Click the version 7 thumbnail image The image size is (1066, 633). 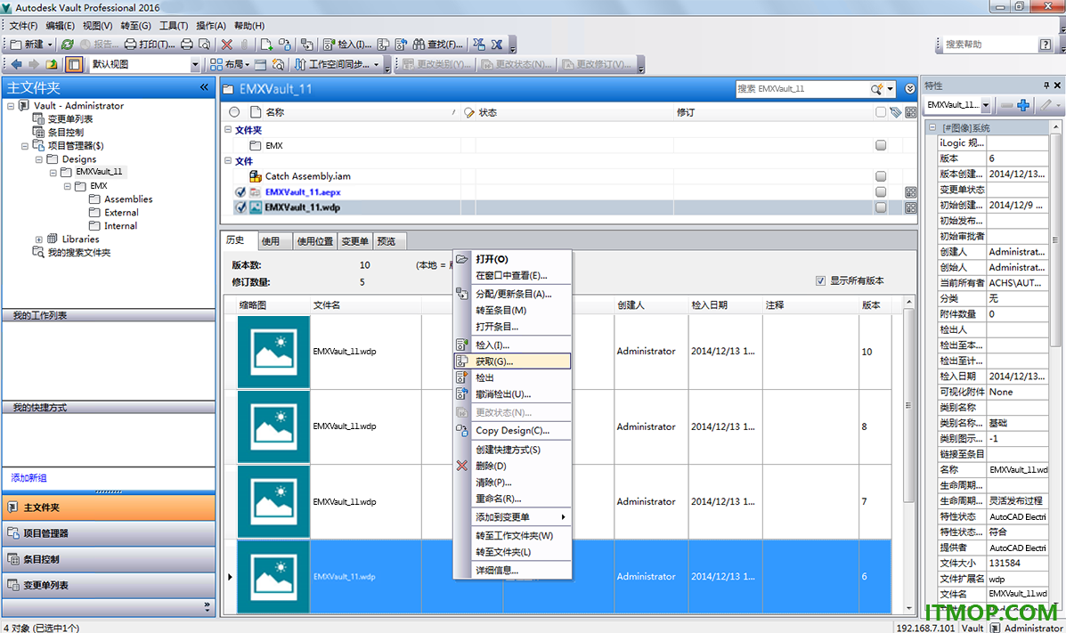click(x=273, y=502)
